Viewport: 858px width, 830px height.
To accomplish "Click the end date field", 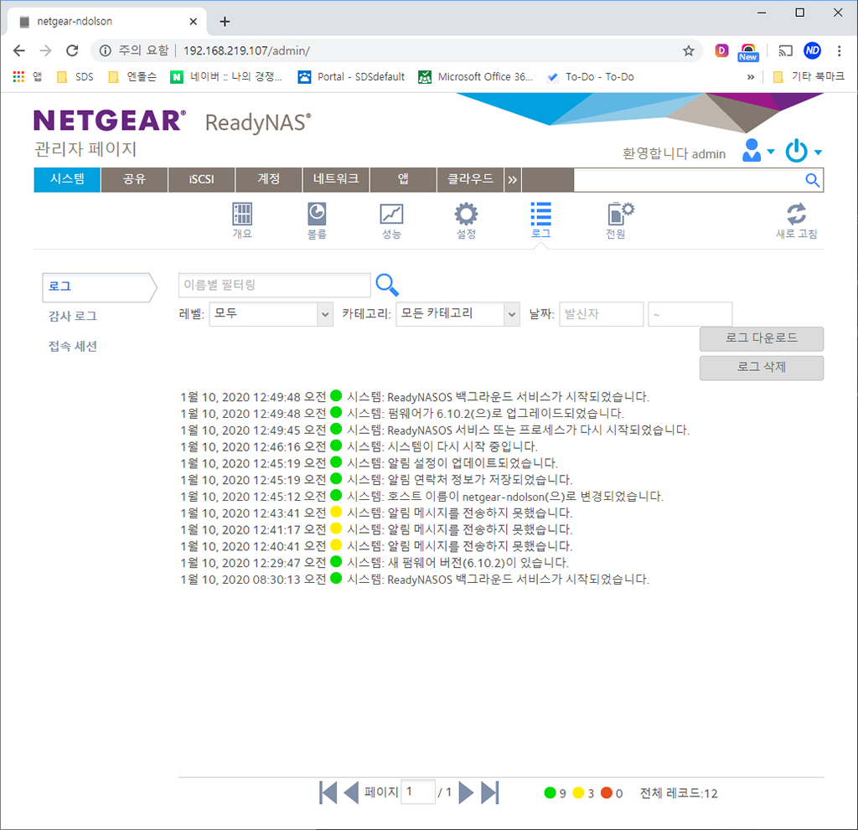I will tap(690, 315).
